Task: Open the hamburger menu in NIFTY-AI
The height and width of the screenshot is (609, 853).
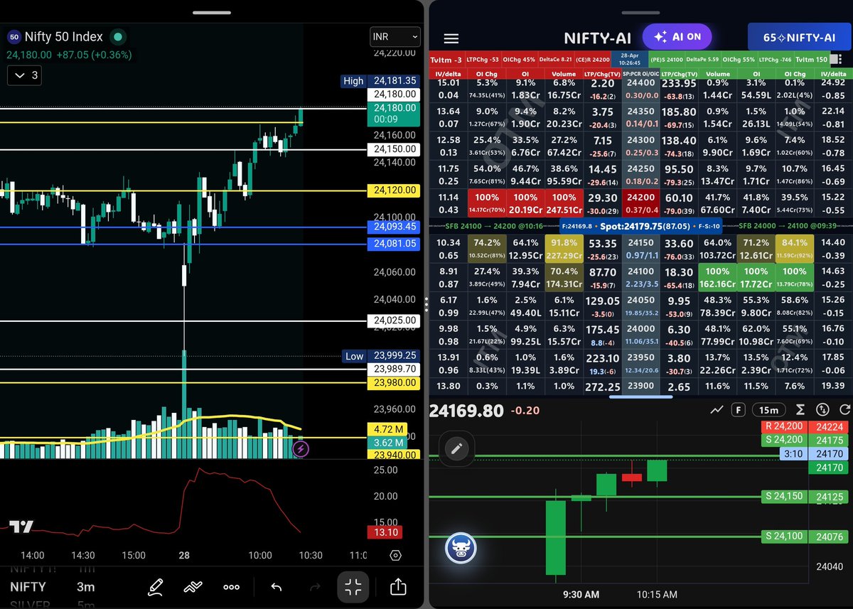Action: [x=451, y=38]
